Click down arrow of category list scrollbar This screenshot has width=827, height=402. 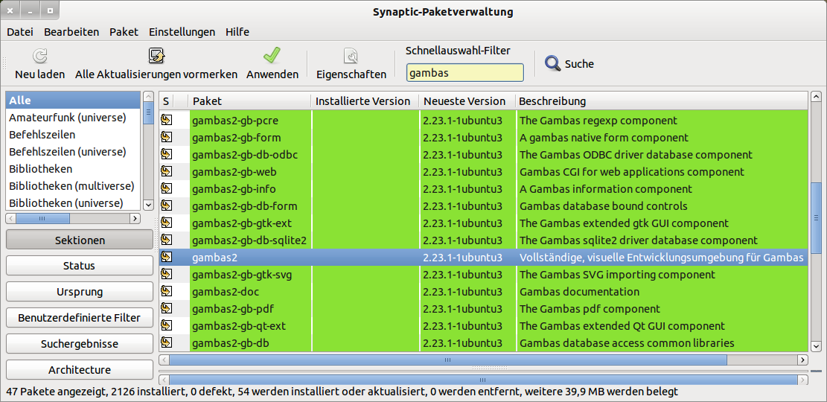147,204
